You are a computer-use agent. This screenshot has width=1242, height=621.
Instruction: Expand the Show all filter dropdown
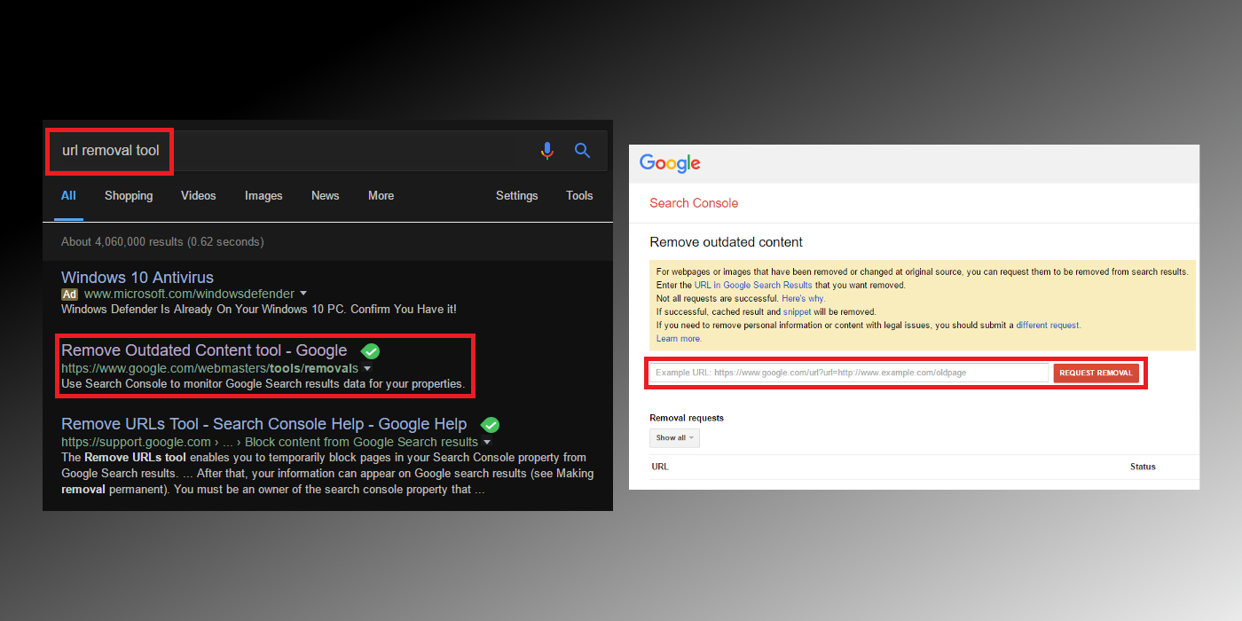[674, 437]
